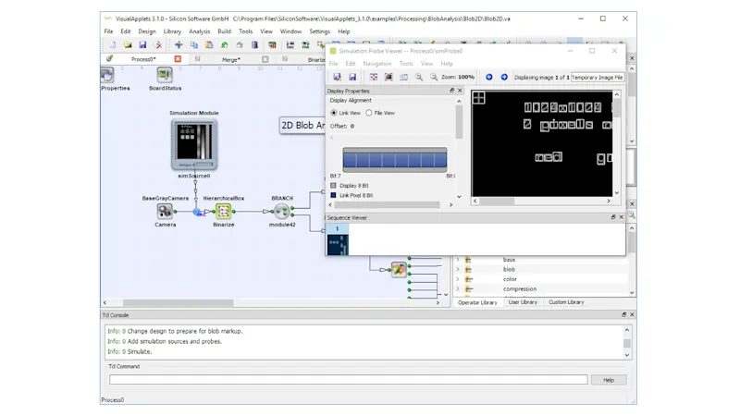Go to previous image with blue arrow
Viewport: 740px width, 416px height.
point(489,77)
